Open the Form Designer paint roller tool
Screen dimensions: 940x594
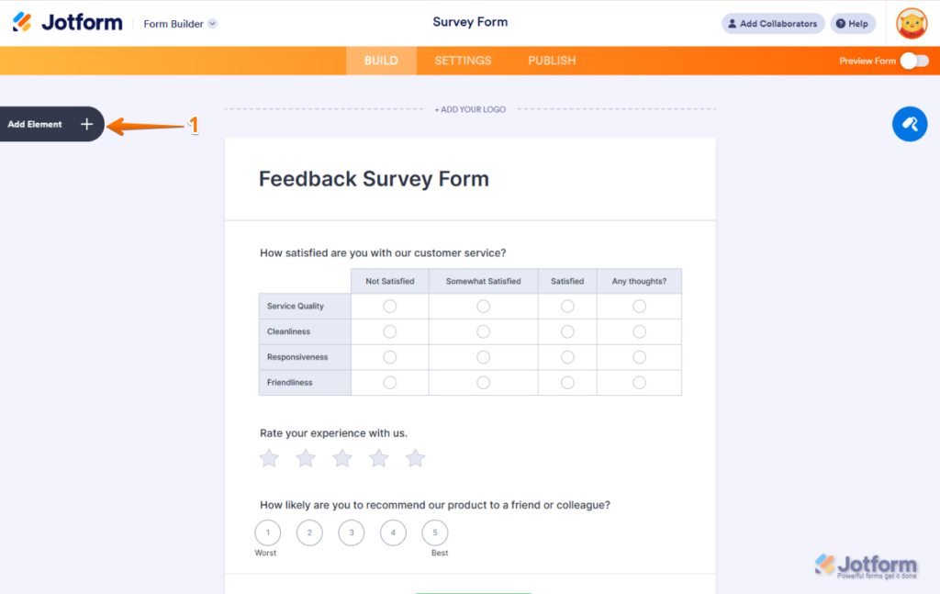(910, 124)
